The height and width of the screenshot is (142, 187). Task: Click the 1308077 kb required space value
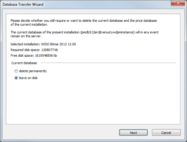tap(49, 50)
